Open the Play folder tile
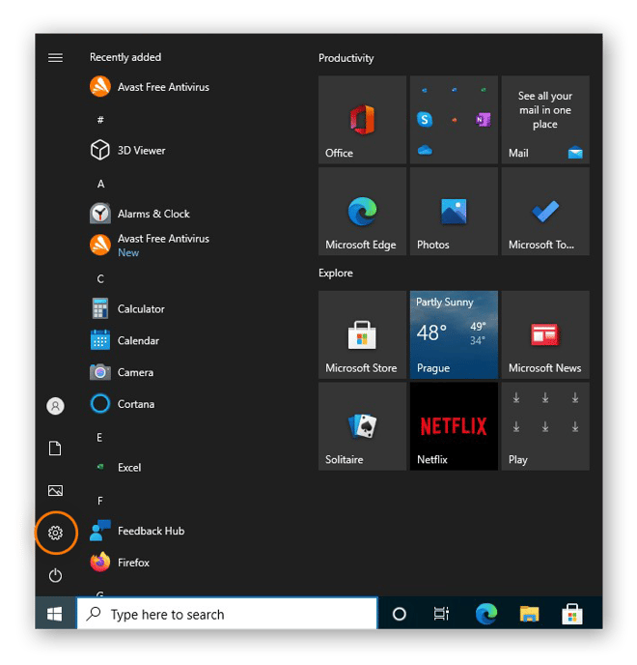Image resolution: width=637 pixels, height=665 pixels. click(x=545, y=426)
